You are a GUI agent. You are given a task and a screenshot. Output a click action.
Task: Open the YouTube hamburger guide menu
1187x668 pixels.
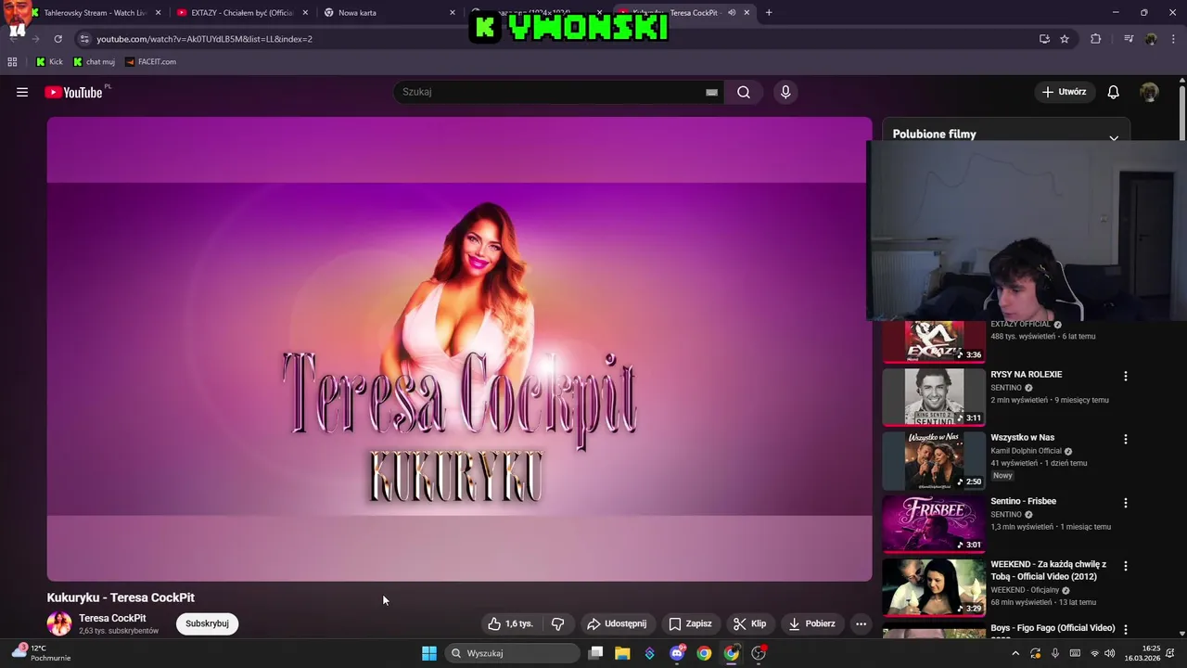click(22, 92)
